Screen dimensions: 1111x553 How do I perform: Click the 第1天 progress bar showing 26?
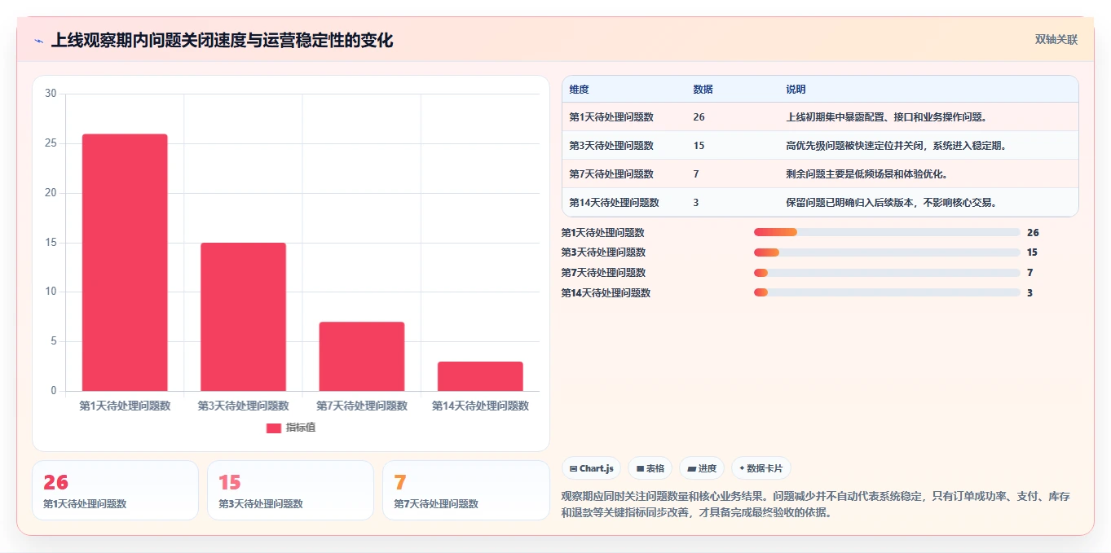[x=887, y=232]
